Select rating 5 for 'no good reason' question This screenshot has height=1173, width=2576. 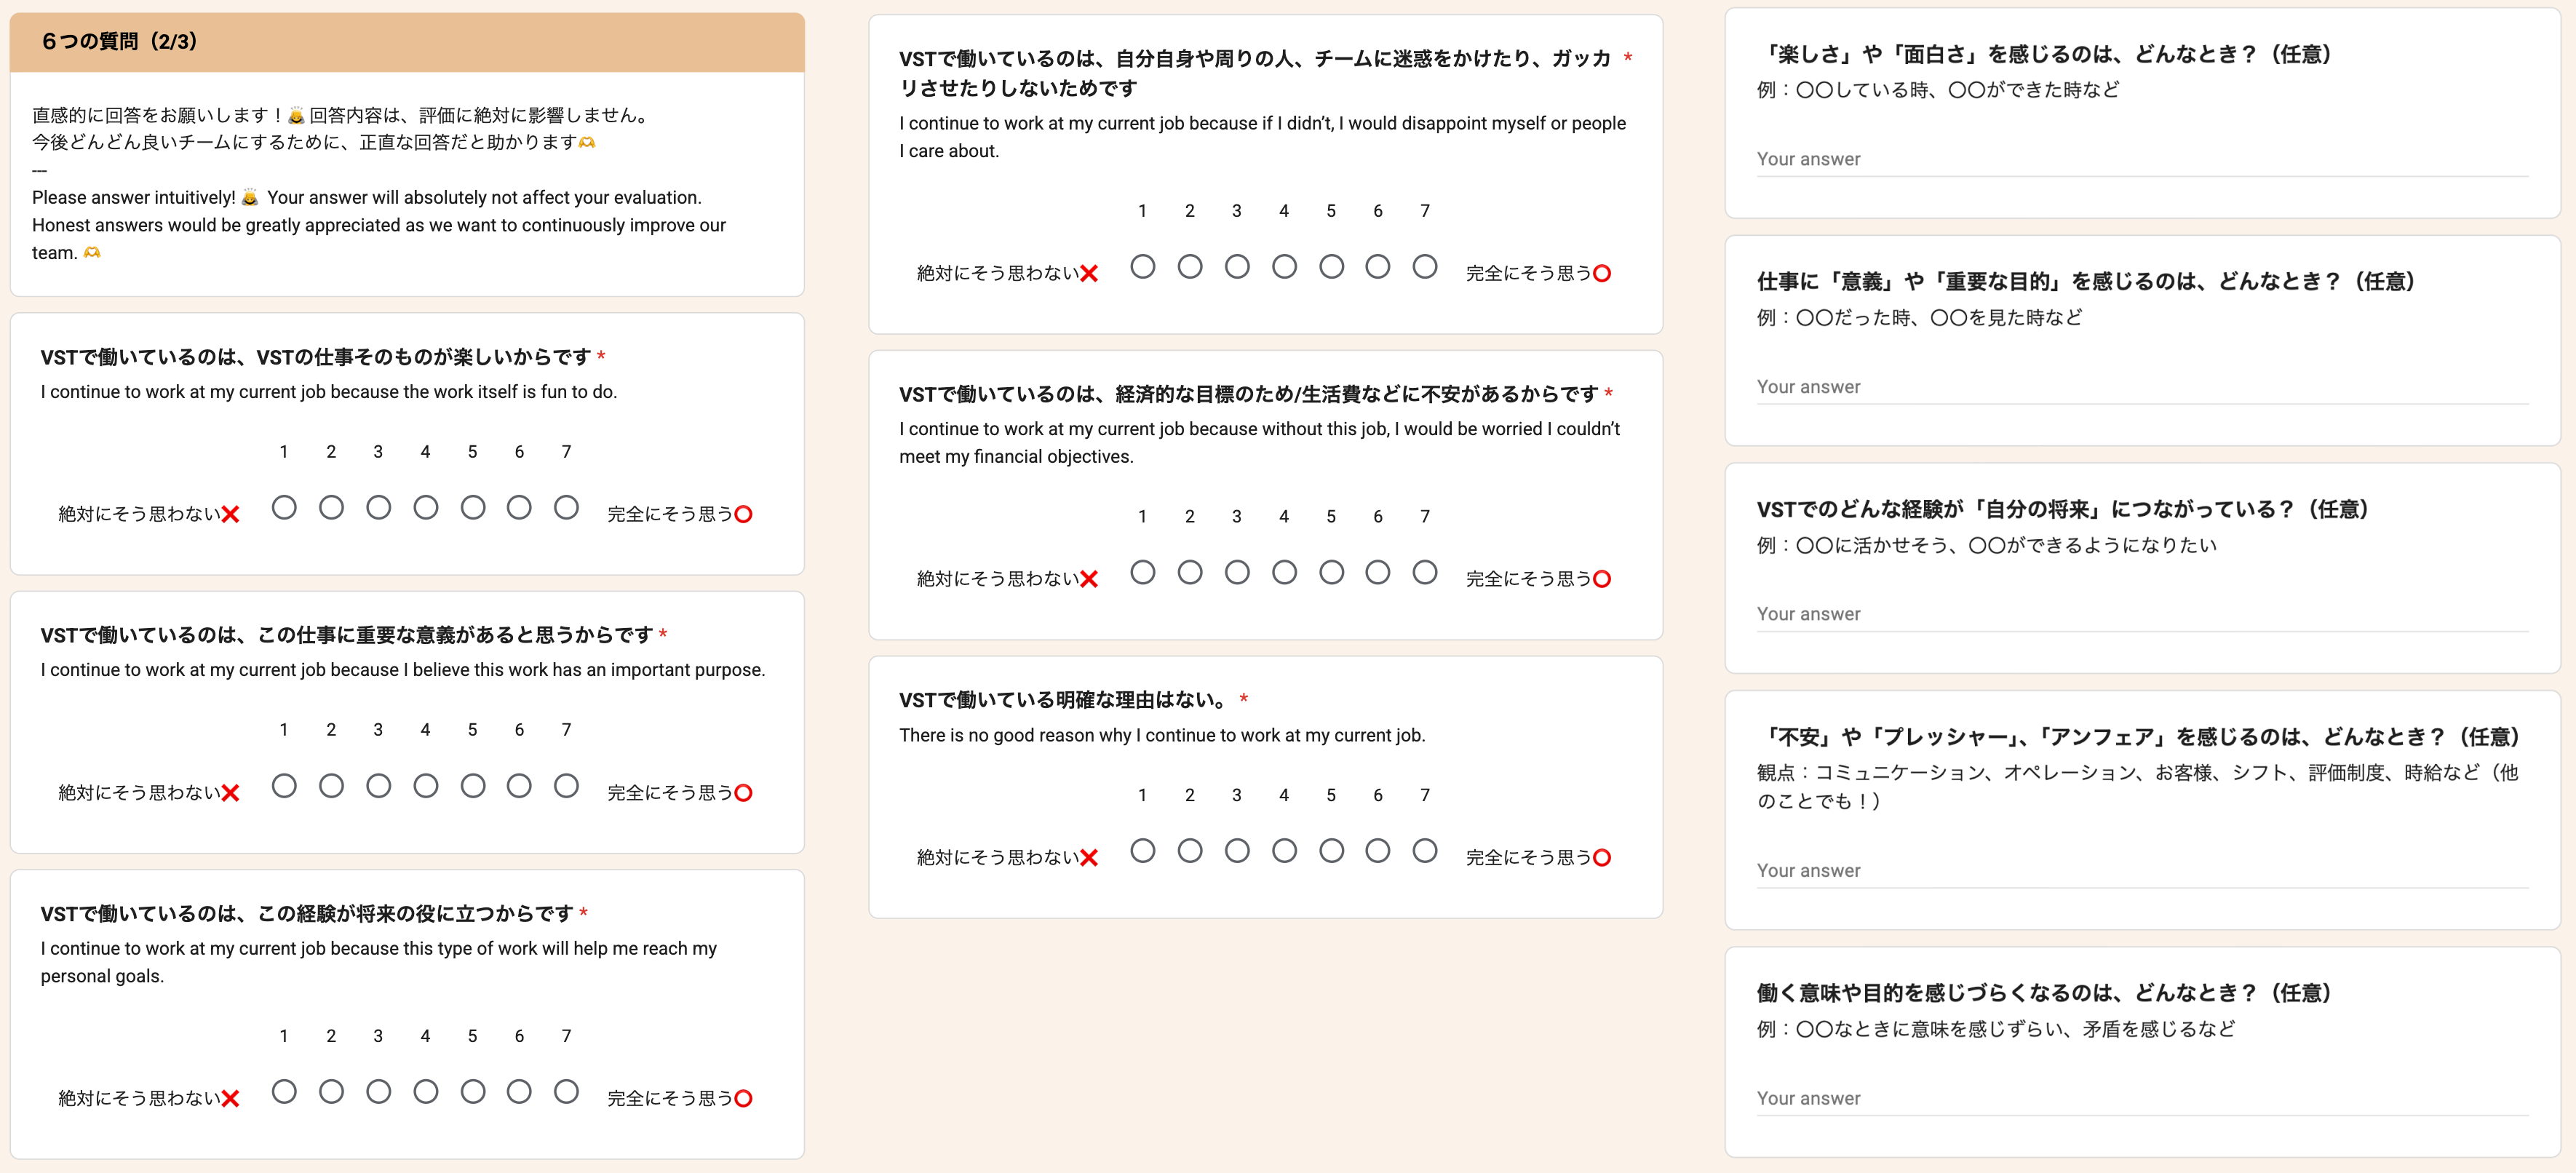point(1332,851)
